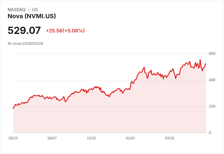Image resolution: width=224 pixels, height=154 pixels.
Task: Click the +25.58(+5.08%) change indicator
Action: click(x=65, y=31)
